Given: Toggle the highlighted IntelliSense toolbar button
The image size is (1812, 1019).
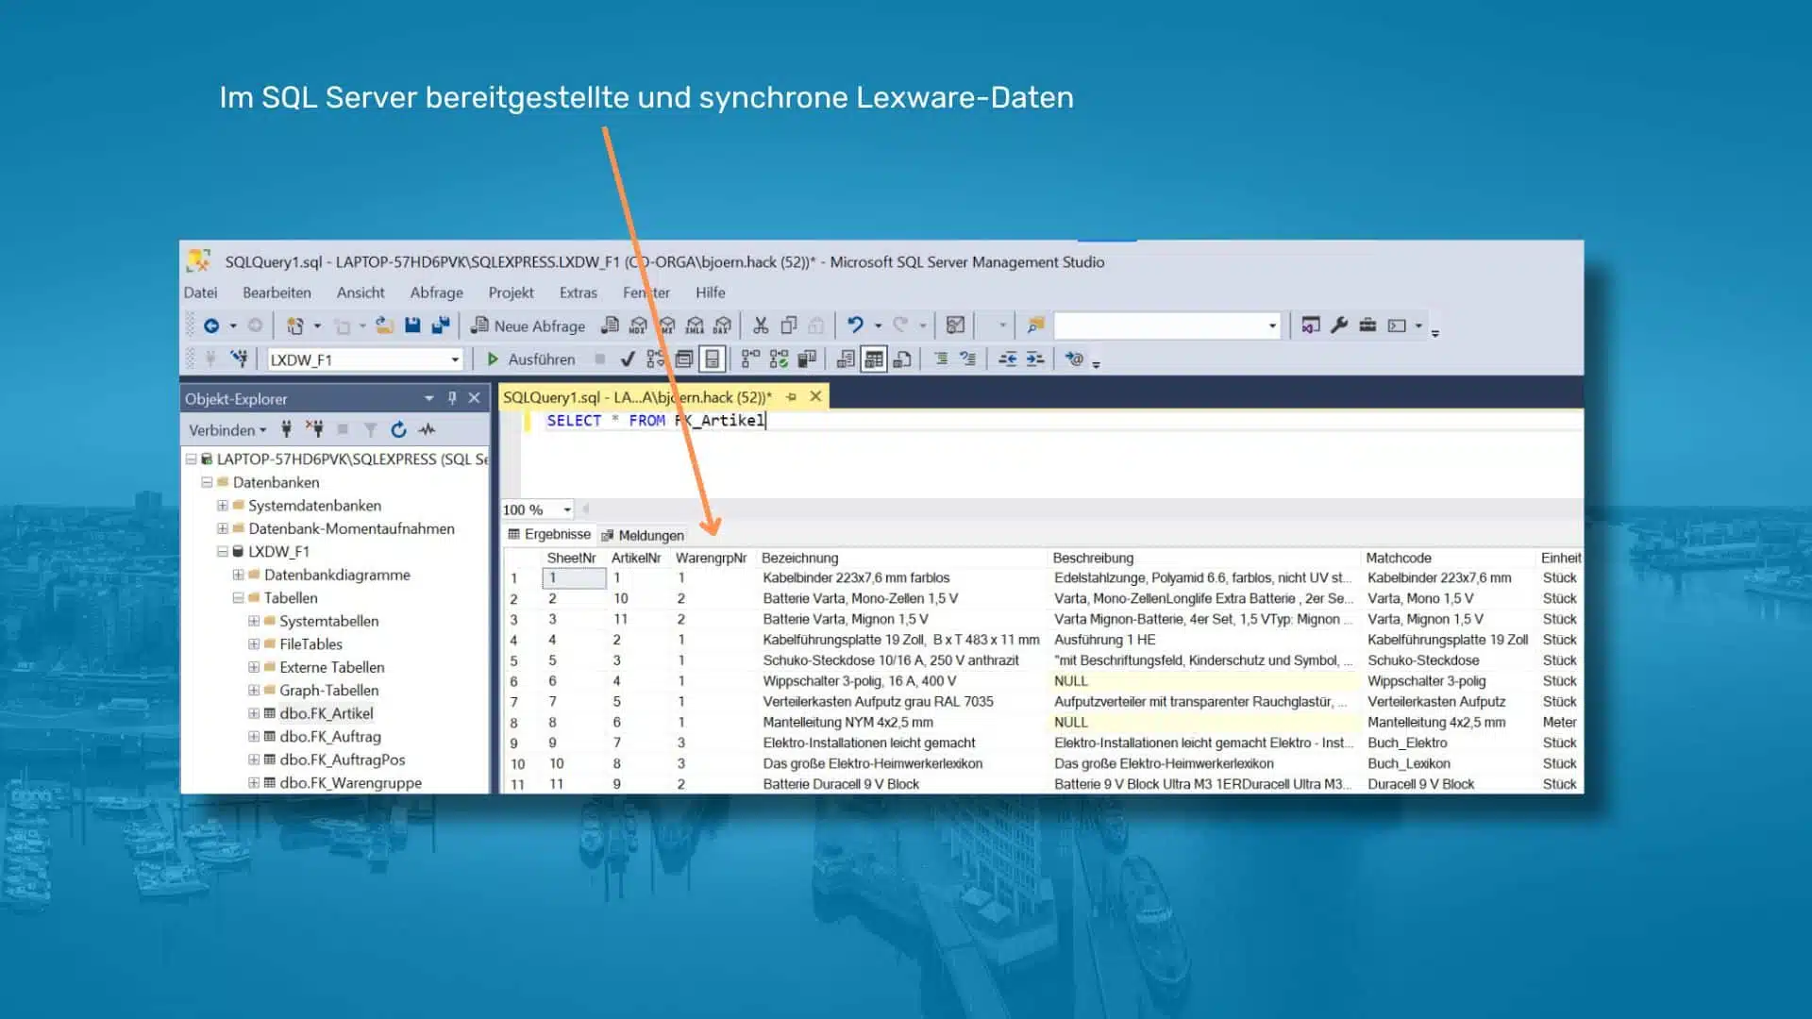Looking at the screenshot, I should pos(713,359).
